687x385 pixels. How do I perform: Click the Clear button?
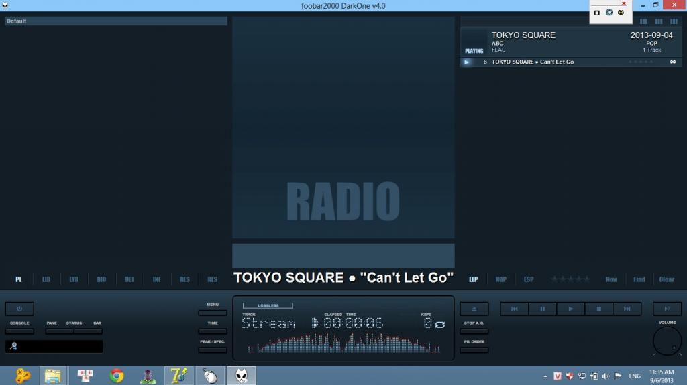(667, 279)
